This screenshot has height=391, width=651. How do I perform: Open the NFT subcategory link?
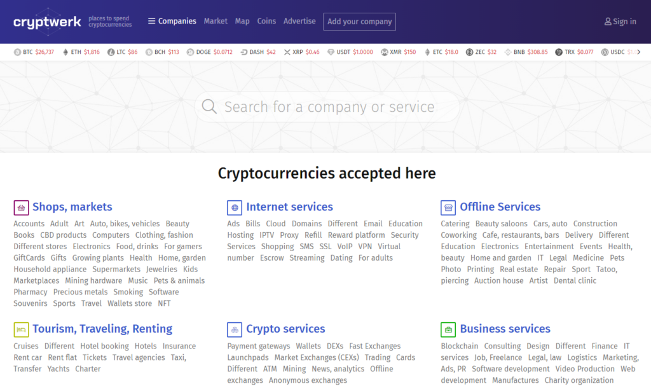pyautogui.click(x=164, y=303)
